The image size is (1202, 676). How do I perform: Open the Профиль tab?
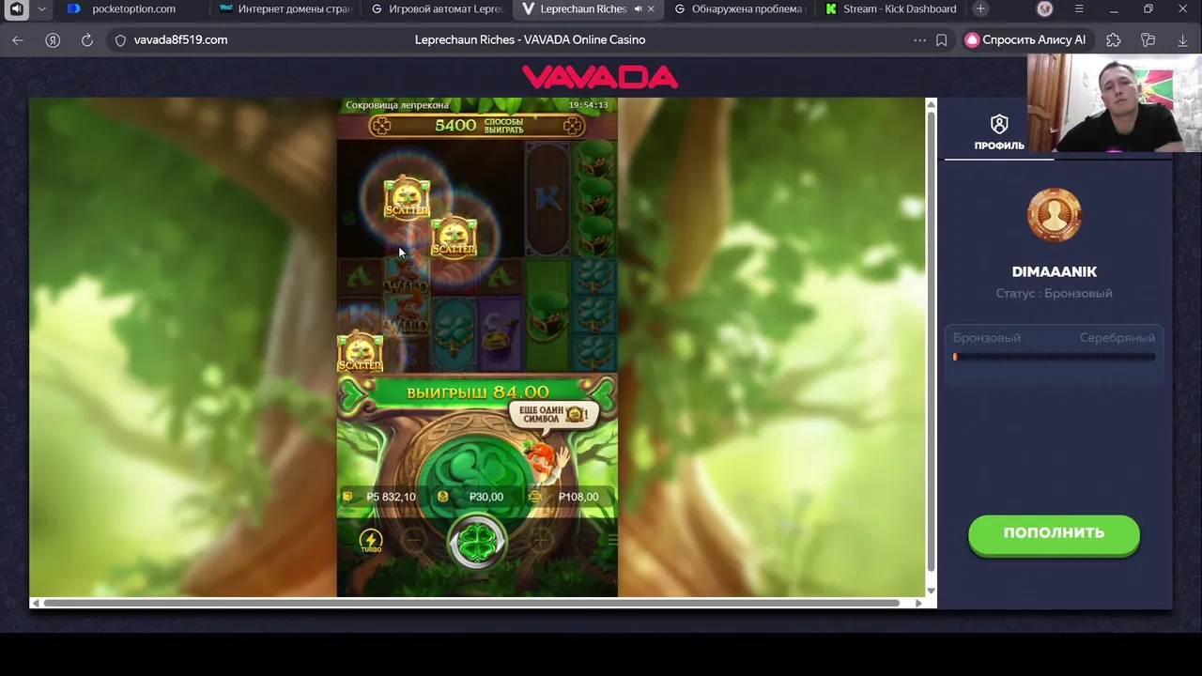click(x=999, y=131)
